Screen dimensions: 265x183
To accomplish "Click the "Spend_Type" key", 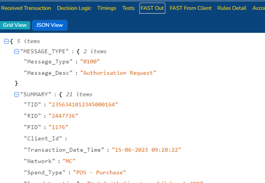I will point(45,173).
